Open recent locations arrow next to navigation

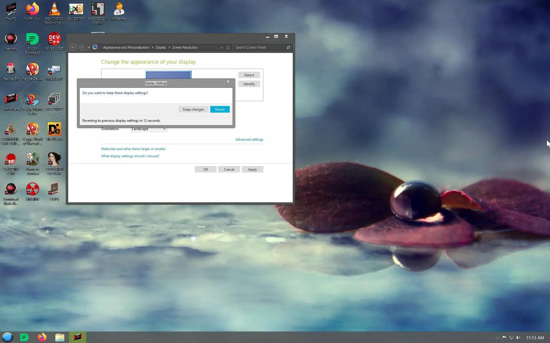(x=89, y=47)
